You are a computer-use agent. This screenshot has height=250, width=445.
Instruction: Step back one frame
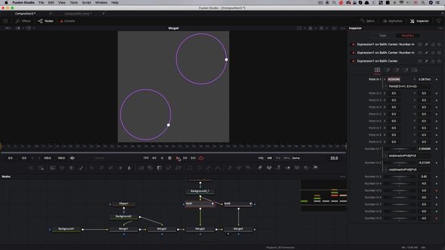154,158
